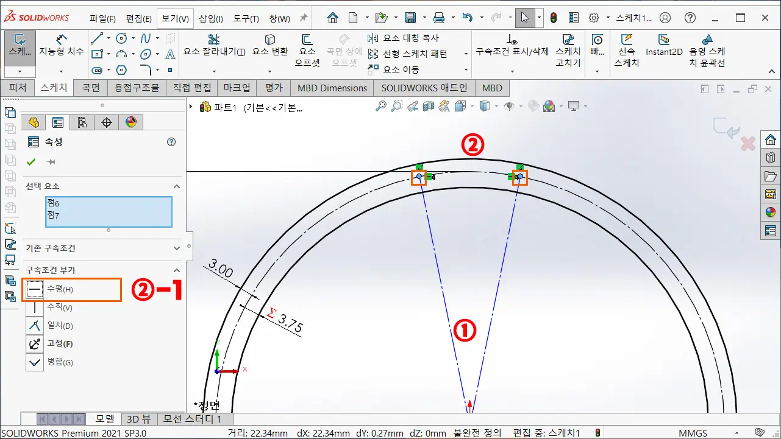
Task: Select the Polygon sketch tool
Action: click(121, 70)
